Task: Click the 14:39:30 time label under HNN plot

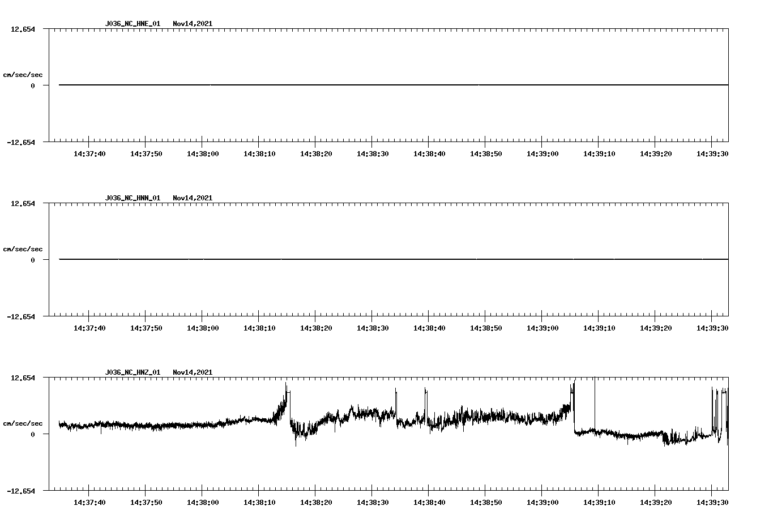Action: click(x=712, y=328)
